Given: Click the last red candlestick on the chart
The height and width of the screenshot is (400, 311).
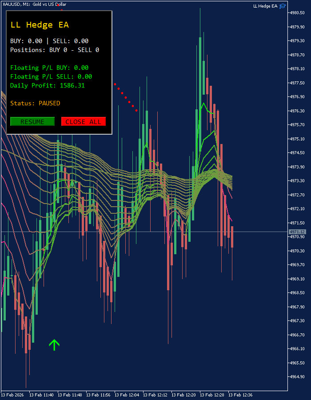Looking at the screenshot, I should pos(232,237).
